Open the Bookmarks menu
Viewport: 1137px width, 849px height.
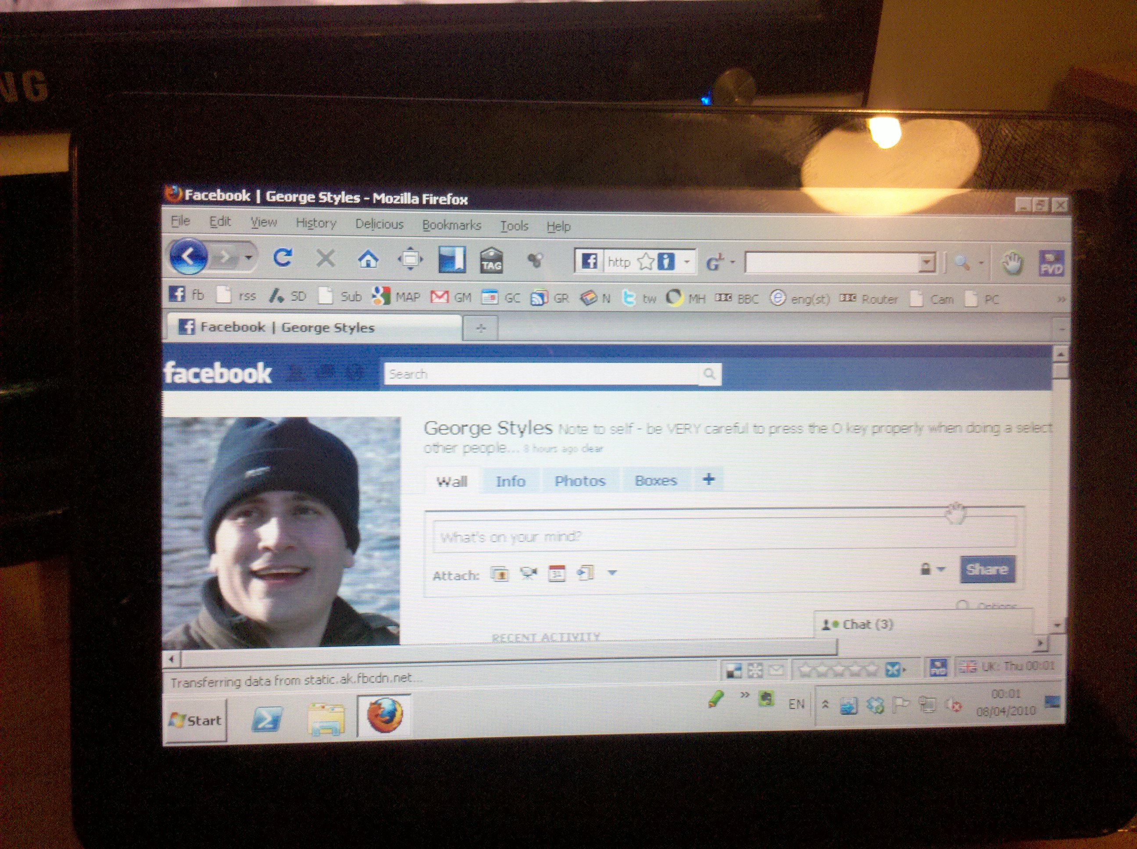pyautogui.click(x=452, y=225)
